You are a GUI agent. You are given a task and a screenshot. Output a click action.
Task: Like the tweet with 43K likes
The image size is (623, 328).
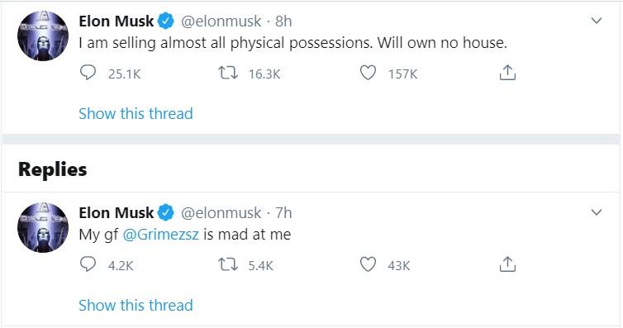tap(368, 264)
